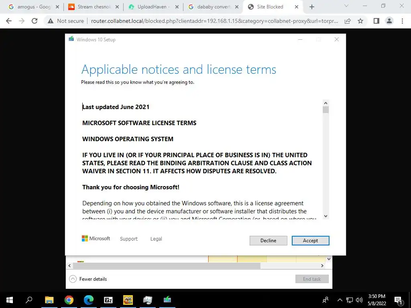Open File Explorer from taskbar
The image size is (411, 308).
[49, 300]
